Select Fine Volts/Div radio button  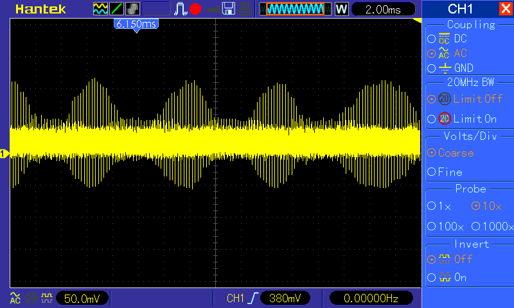[x=431, y=172]
